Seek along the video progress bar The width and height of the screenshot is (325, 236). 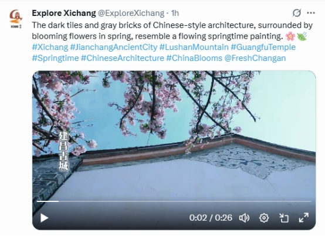[174, 201]
